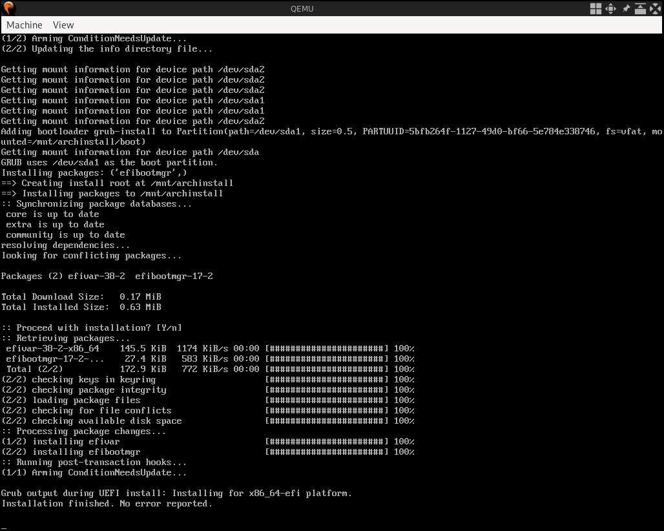Click the 'extra is up to date' line

point(55,224)
